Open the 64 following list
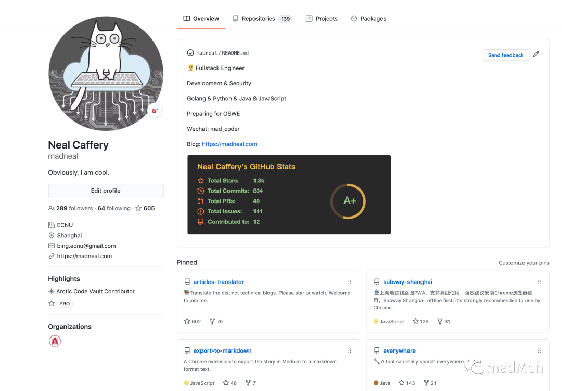This screenshot has width=562, height=391. coord(114,208)
